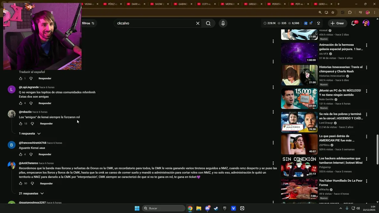Reply to @AntiCheteros with Responder
379x213 pixels.
point(46,183)
